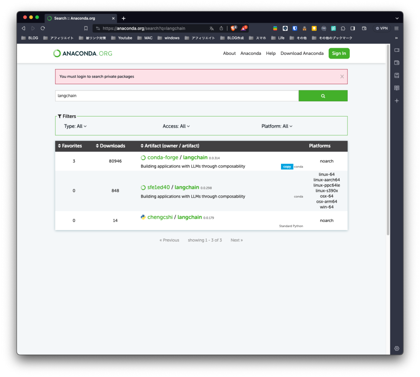Open a new tab with plus button

pos(124,18)
